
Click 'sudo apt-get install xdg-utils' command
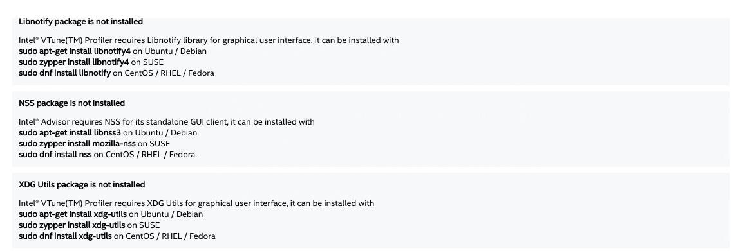click(x=73, y=214)
